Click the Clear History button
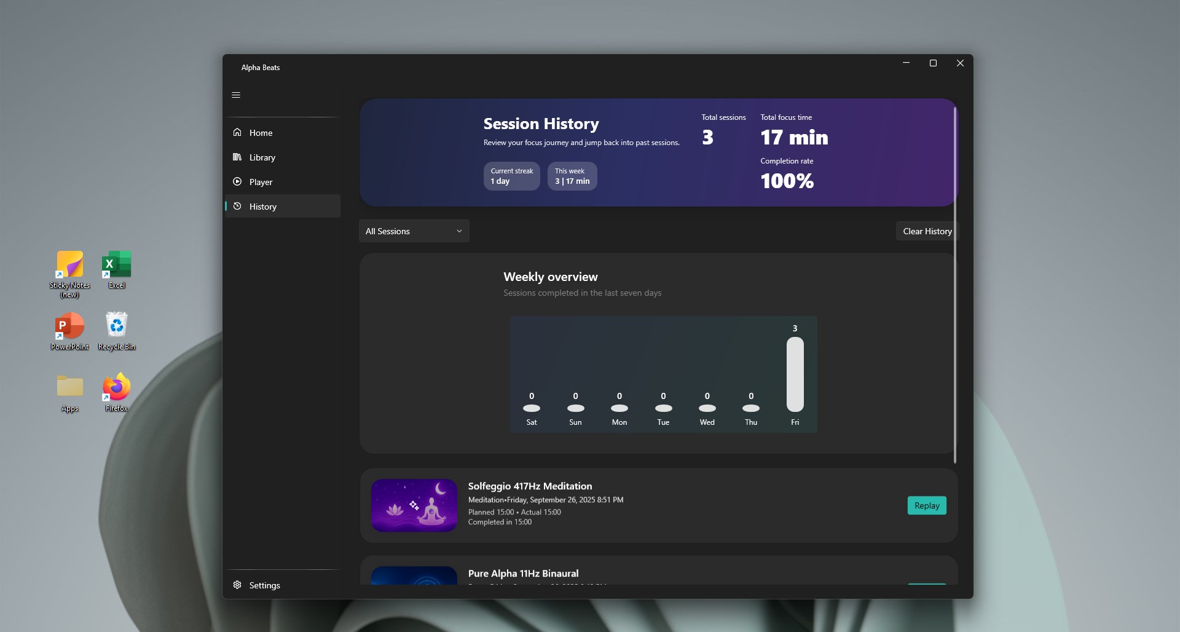This screenshot has height=632, width=1180. pyautogui.click(x=927, y=231)
